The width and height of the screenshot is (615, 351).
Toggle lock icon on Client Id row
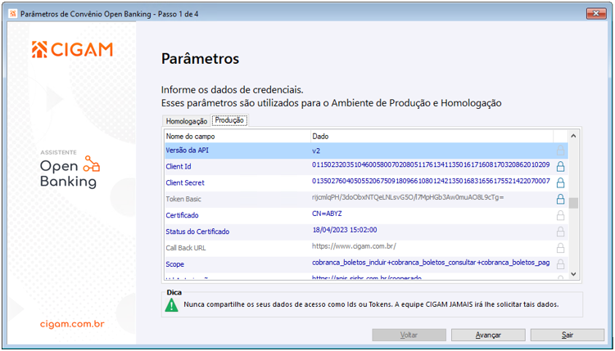click(x=560, y=166)
